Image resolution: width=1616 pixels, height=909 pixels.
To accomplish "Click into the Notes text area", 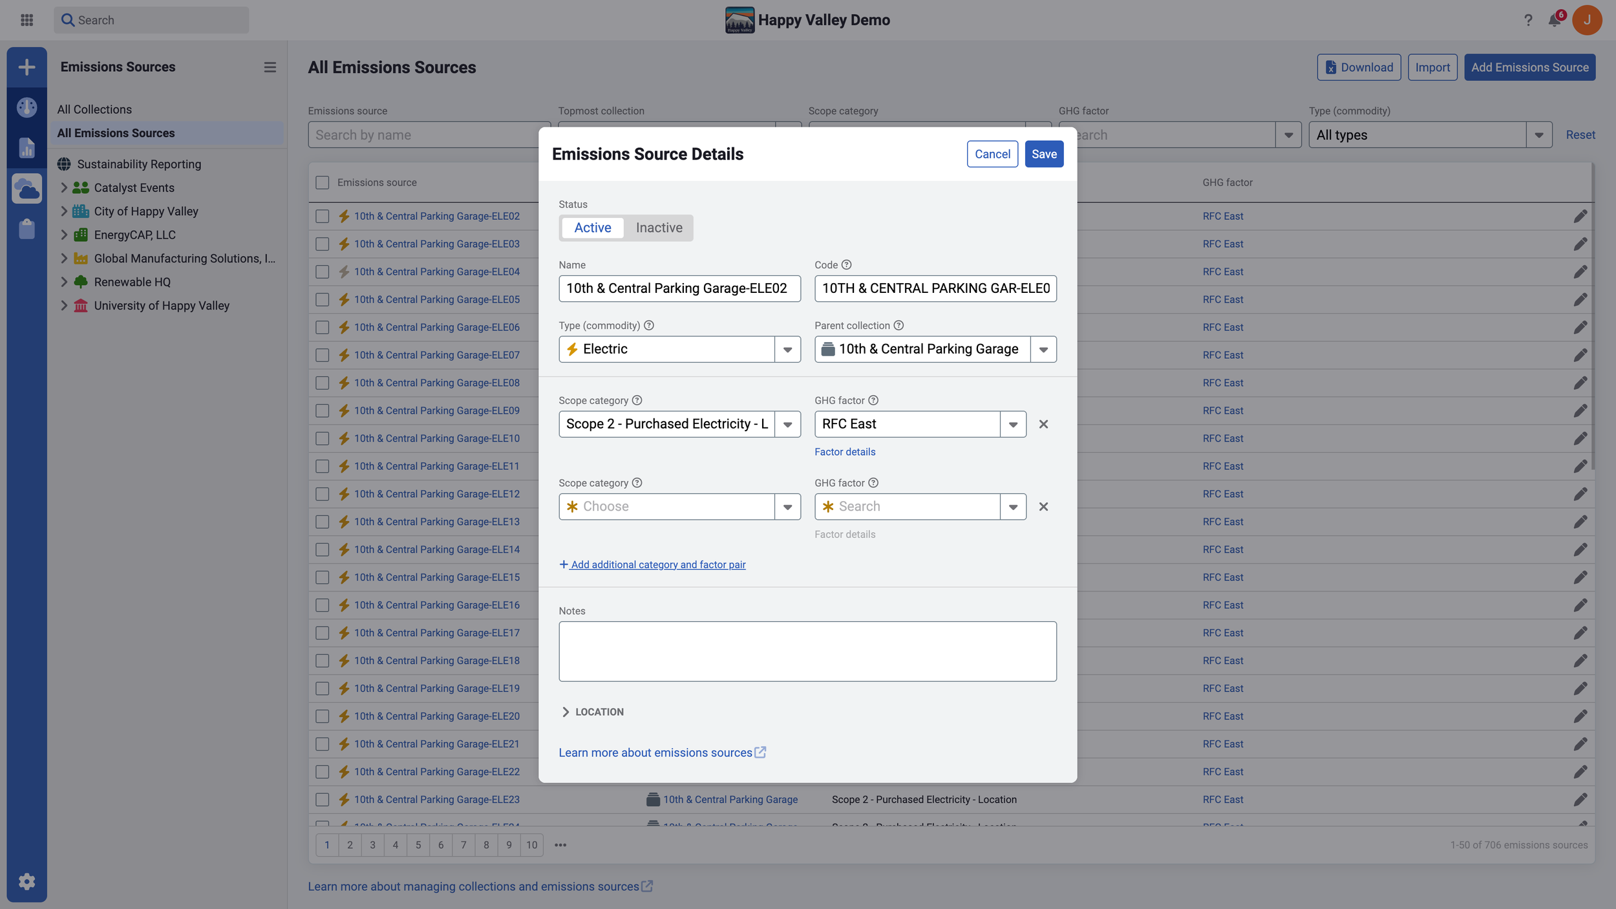I will tap(807, 651).
